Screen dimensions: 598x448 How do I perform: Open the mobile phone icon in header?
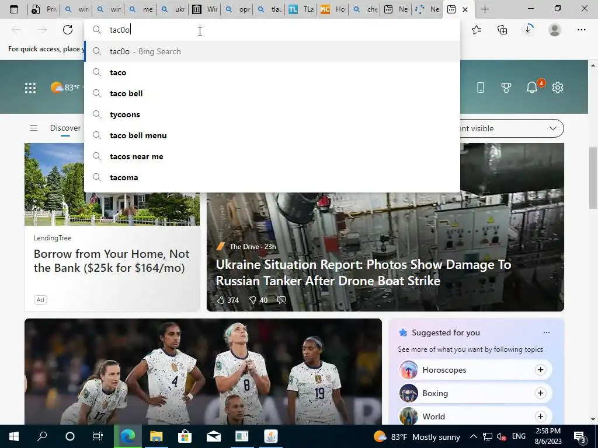[x=481, y=87]
